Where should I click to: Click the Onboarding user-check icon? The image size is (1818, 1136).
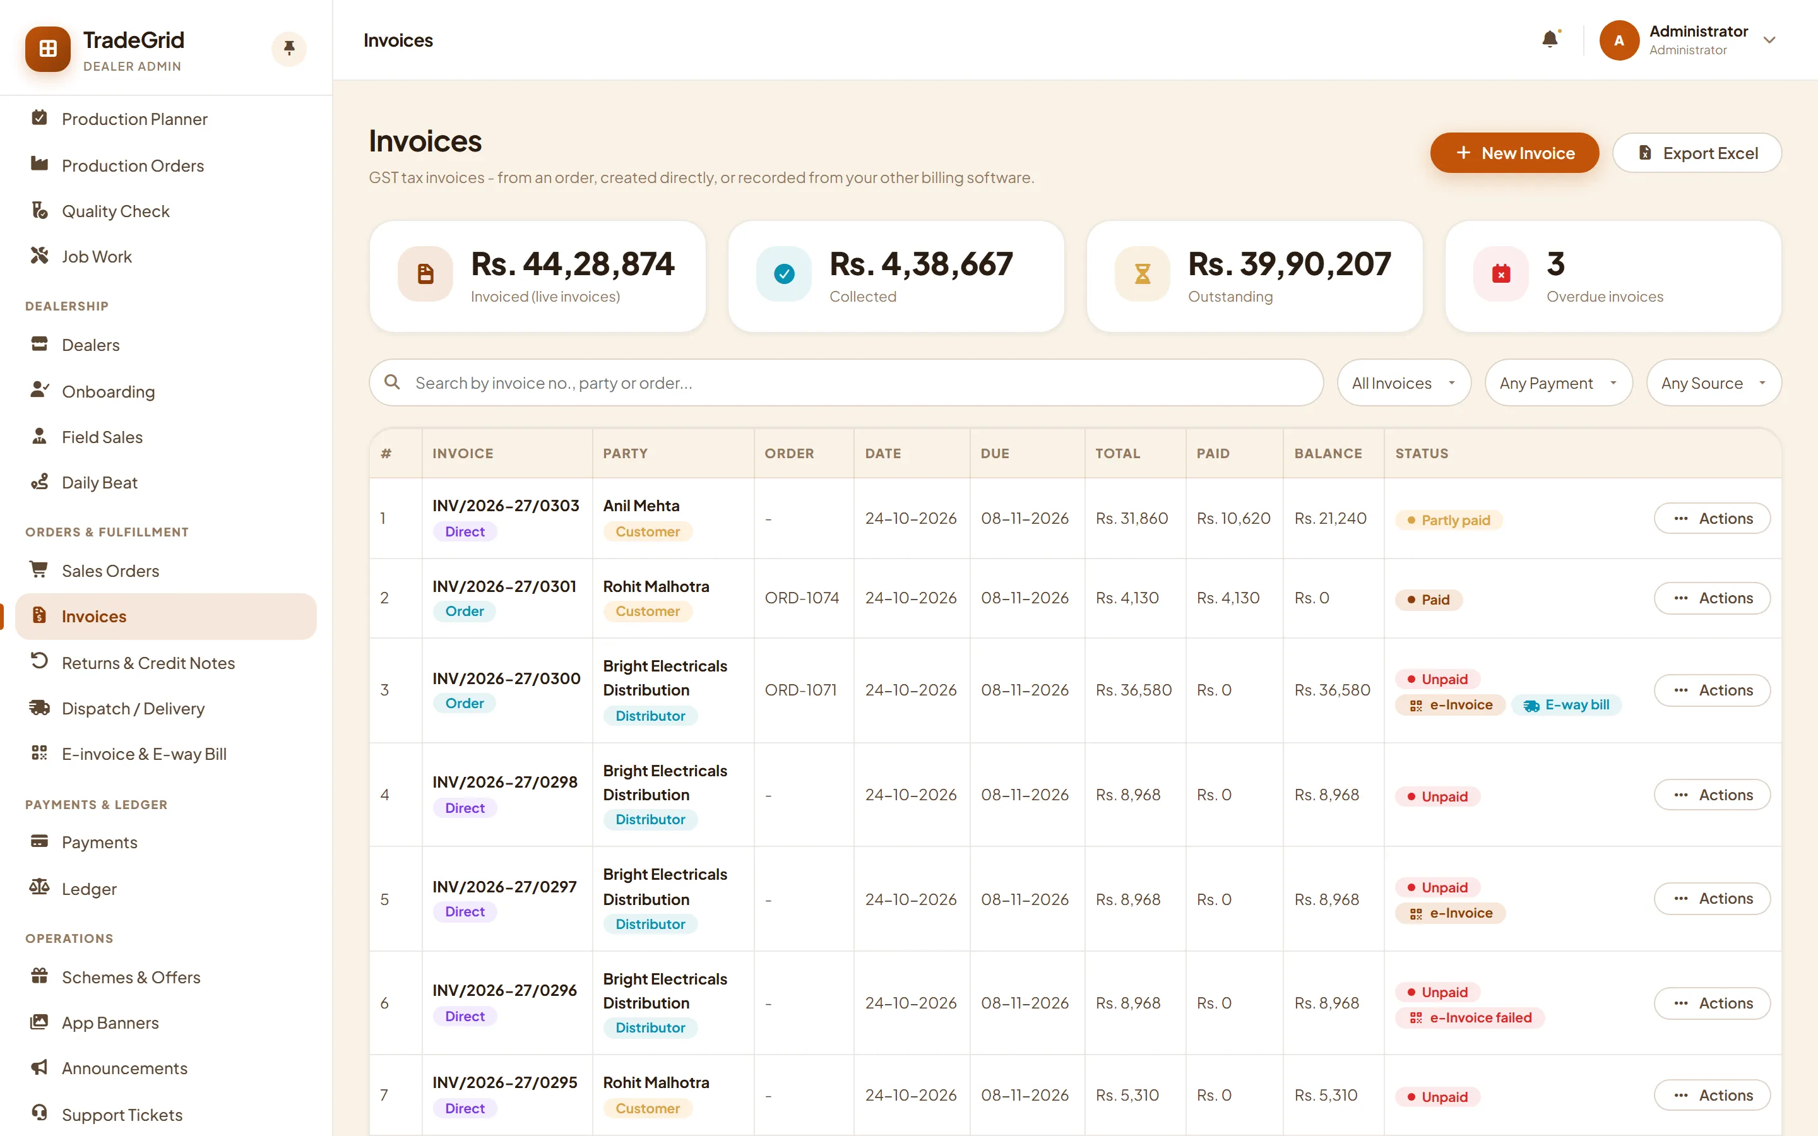[x=40, y=390]
